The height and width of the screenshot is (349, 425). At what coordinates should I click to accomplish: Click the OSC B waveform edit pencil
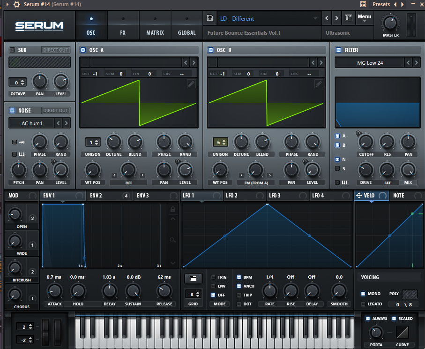click(319, 84)
